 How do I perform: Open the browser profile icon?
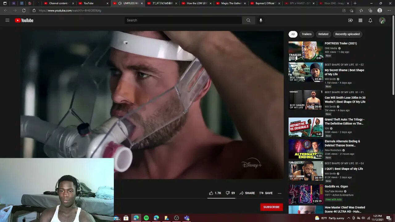point(380,10)
